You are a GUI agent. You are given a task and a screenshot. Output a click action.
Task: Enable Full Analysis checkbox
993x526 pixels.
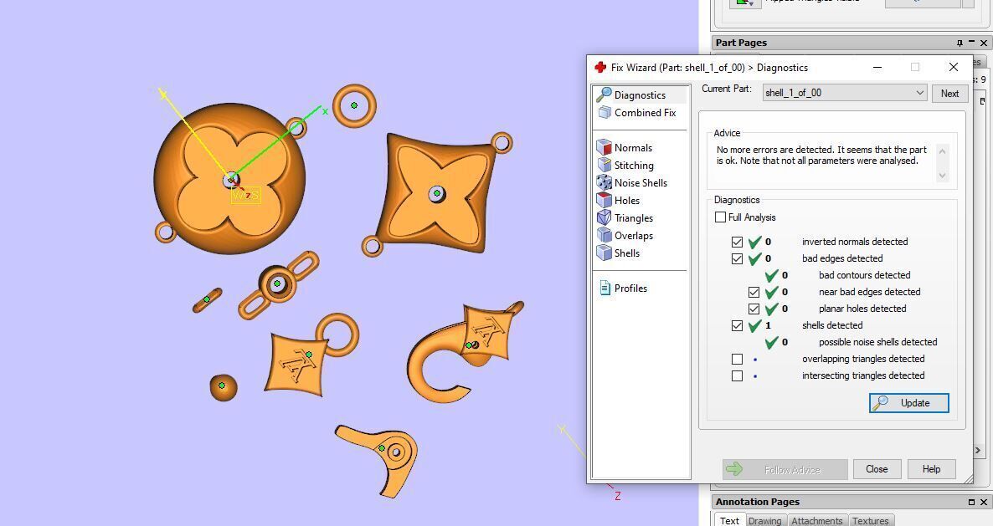tap(720, 217)
